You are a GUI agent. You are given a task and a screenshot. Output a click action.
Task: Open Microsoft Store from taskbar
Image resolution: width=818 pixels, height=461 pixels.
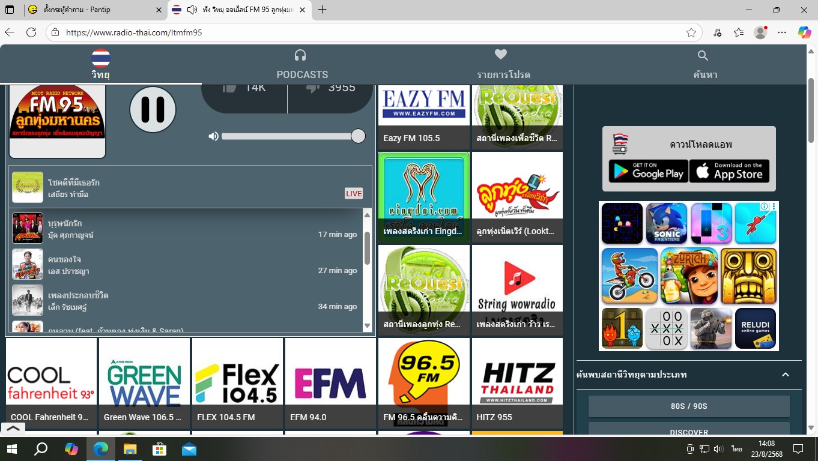(160, 449)
